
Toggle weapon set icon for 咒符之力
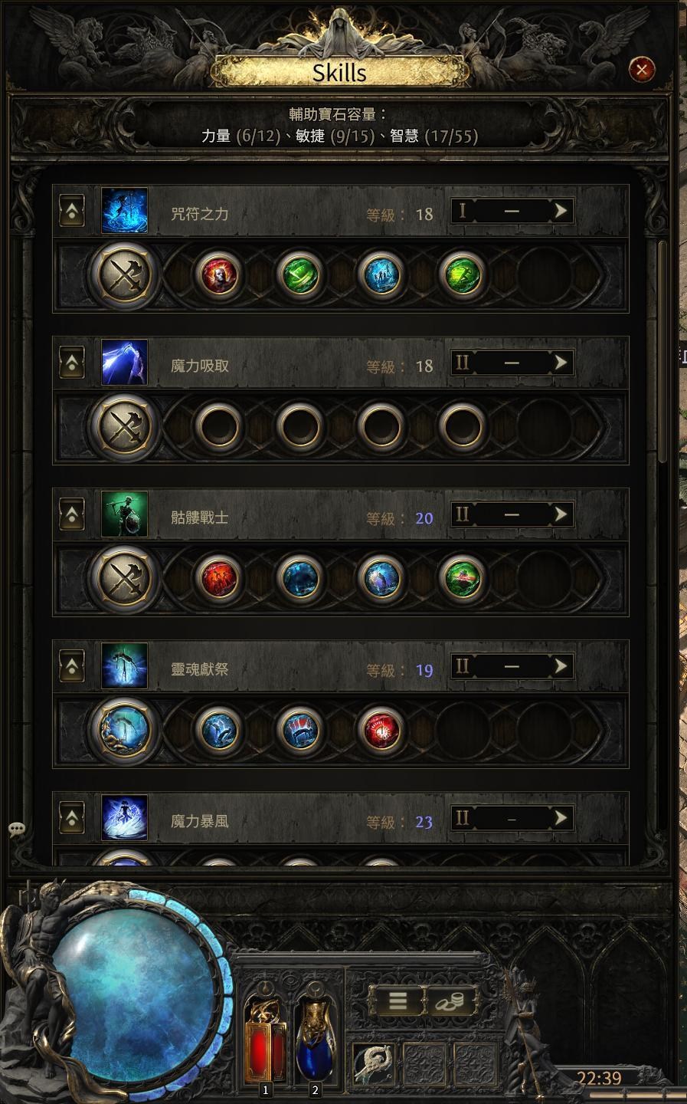coord(124,274)
